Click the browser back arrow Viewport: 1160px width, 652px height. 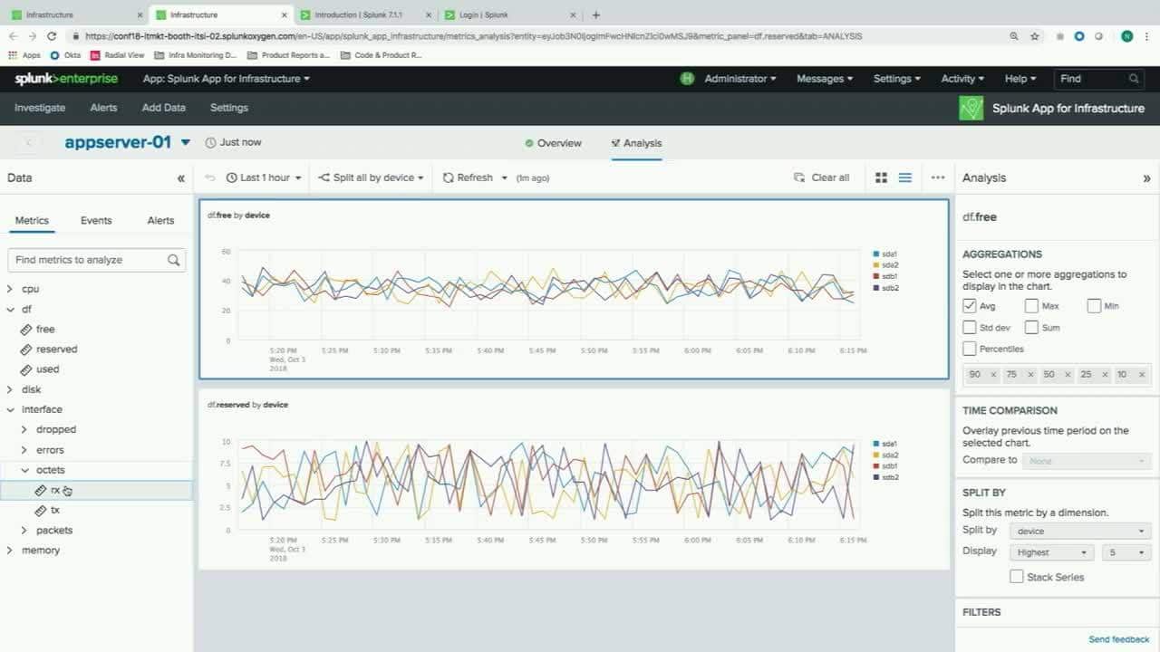click(13, 36)
